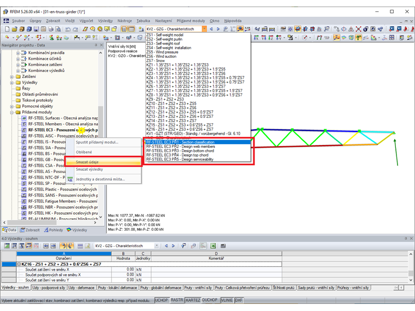Click the Undo arrow icon

[68, 29]
